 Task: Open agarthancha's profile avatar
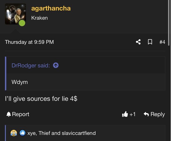[x=16, y=14]
